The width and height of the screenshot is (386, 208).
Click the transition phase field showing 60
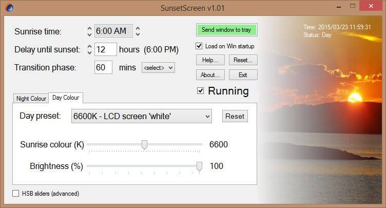click(x=103, y=67)
